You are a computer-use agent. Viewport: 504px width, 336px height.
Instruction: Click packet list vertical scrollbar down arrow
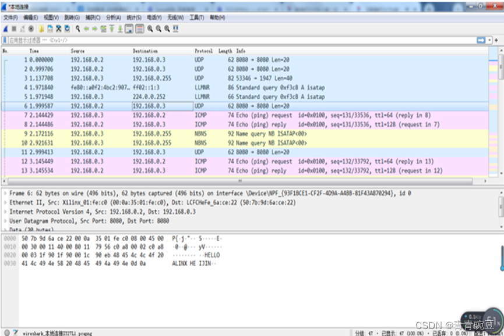coord(501,173)
